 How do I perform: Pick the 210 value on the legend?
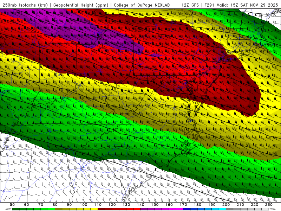point(240,205)
